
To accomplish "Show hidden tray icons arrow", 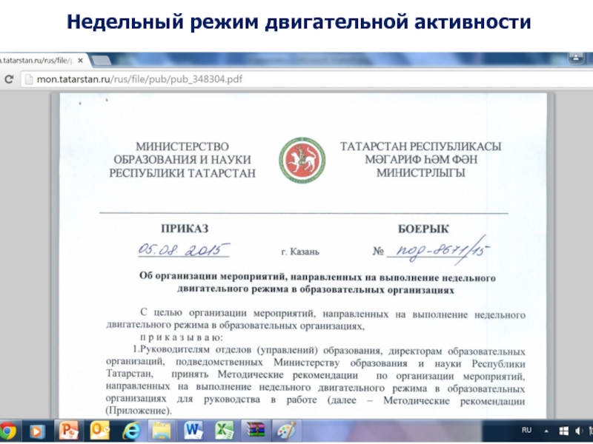I will tap(546, 431).
